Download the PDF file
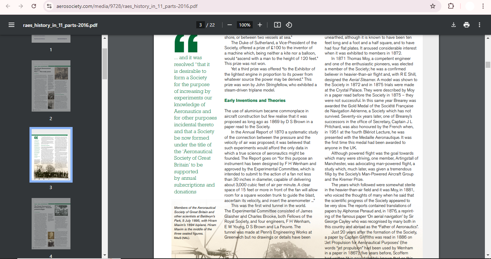The image size is (491, 259). 454,25
